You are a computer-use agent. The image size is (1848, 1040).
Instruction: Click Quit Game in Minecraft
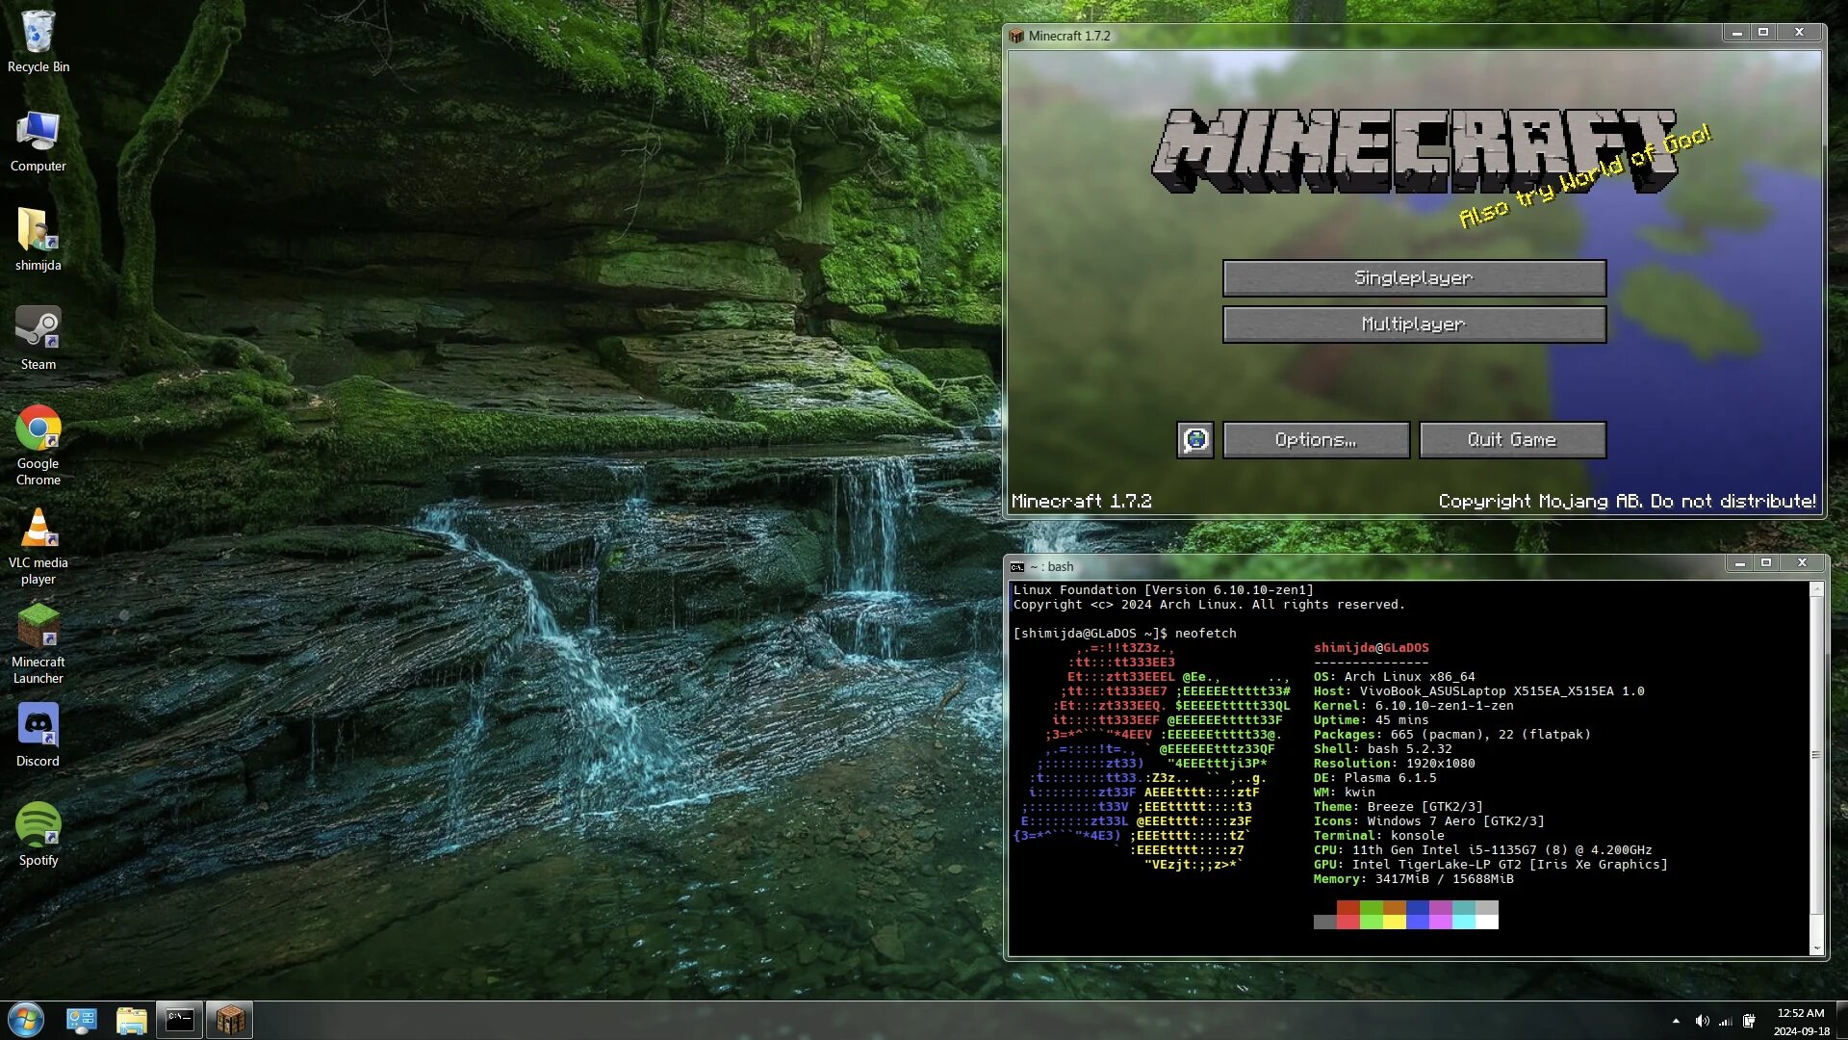(x=1512, y=440)
